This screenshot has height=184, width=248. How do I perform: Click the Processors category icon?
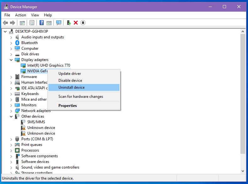pyautogui.click(x=17, y=150)
